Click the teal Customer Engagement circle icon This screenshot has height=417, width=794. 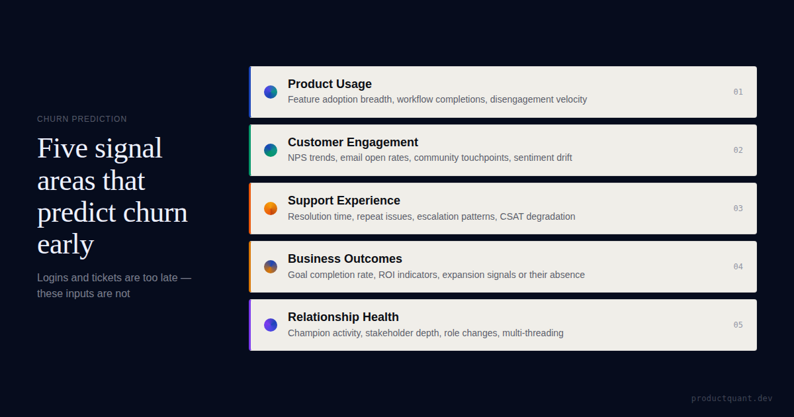tap(271, 150)
